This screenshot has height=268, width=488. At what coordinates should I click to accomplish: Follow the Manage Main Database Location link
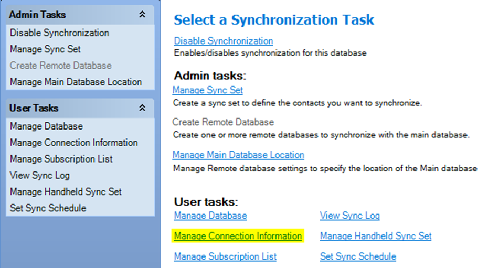point(238,155)
